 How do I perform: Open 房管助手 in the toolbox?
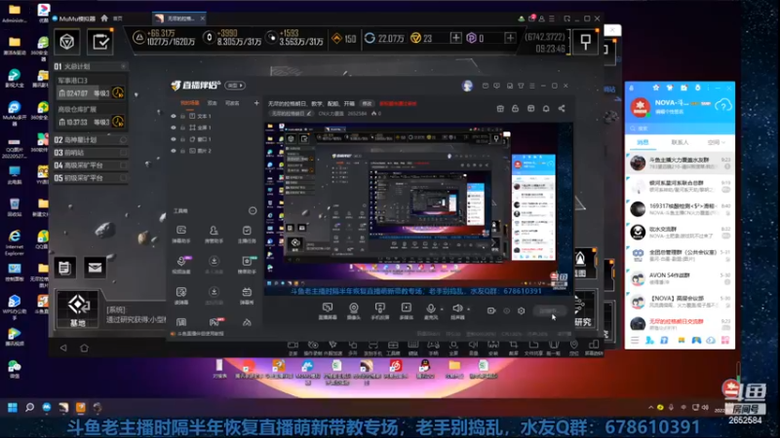[214, 234]
